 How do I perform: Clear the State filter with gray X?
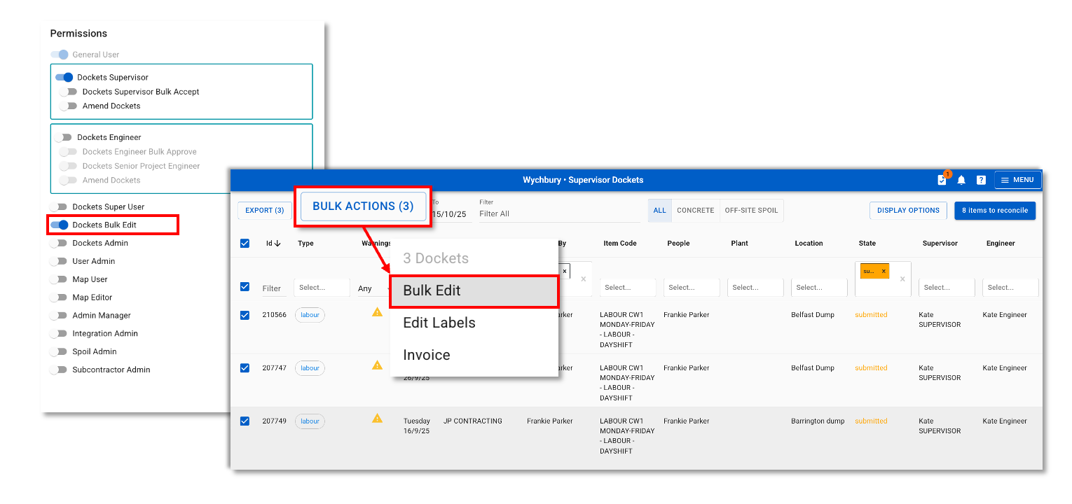click(x=902, y=279)
